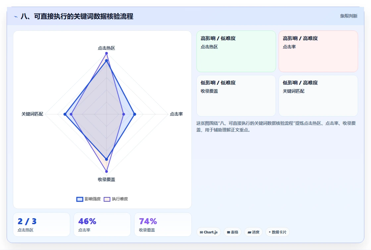
Task: Click the 收录覆盖 radar axis label
Action: pyautogui.click(x=106, y=179)
